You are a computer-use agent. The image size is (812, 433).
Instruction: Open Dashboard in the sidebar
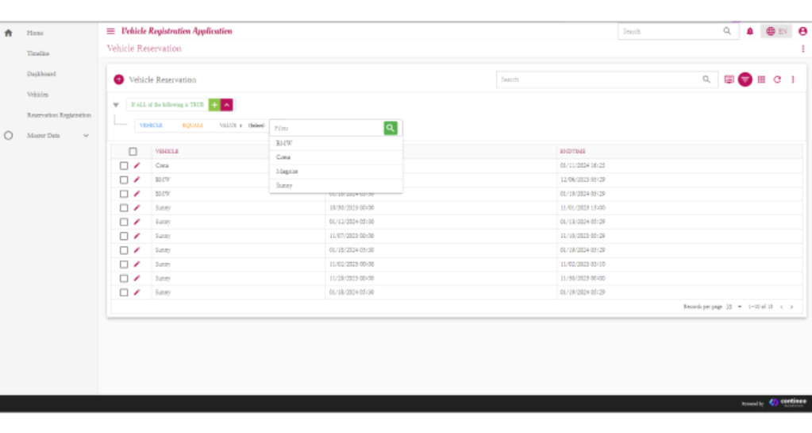[x=41, y=74]
